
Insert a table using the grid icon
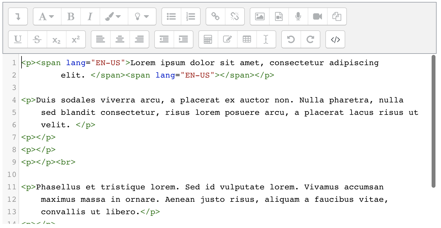pyautogui.click(x=247, y=39)
